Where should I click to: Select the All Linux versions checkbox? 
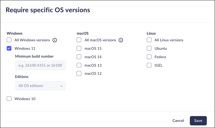pos(149,40)
